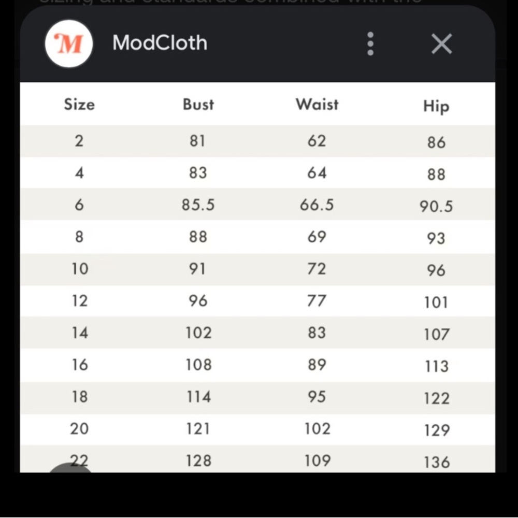Select the size 10 row label
518x518 pixels.
coord(80,269)
